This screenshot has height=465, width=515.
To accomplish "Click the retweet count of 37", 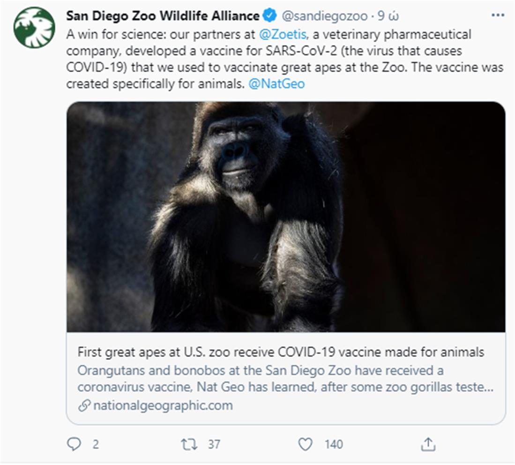I will 214,444.
